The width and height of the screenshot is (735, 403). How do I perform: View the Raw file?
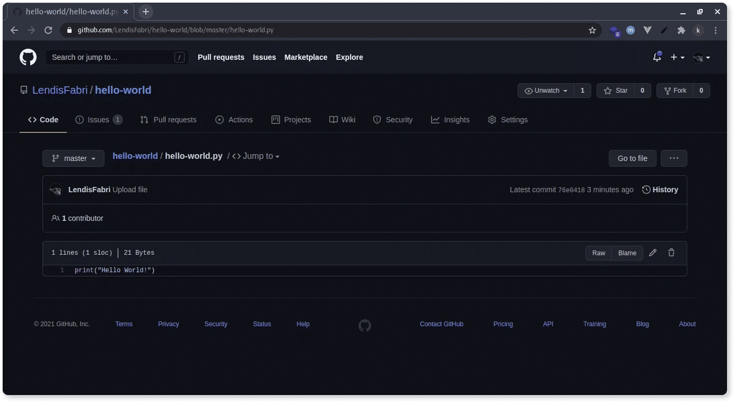pyautogui.click(x=599, y=253)
